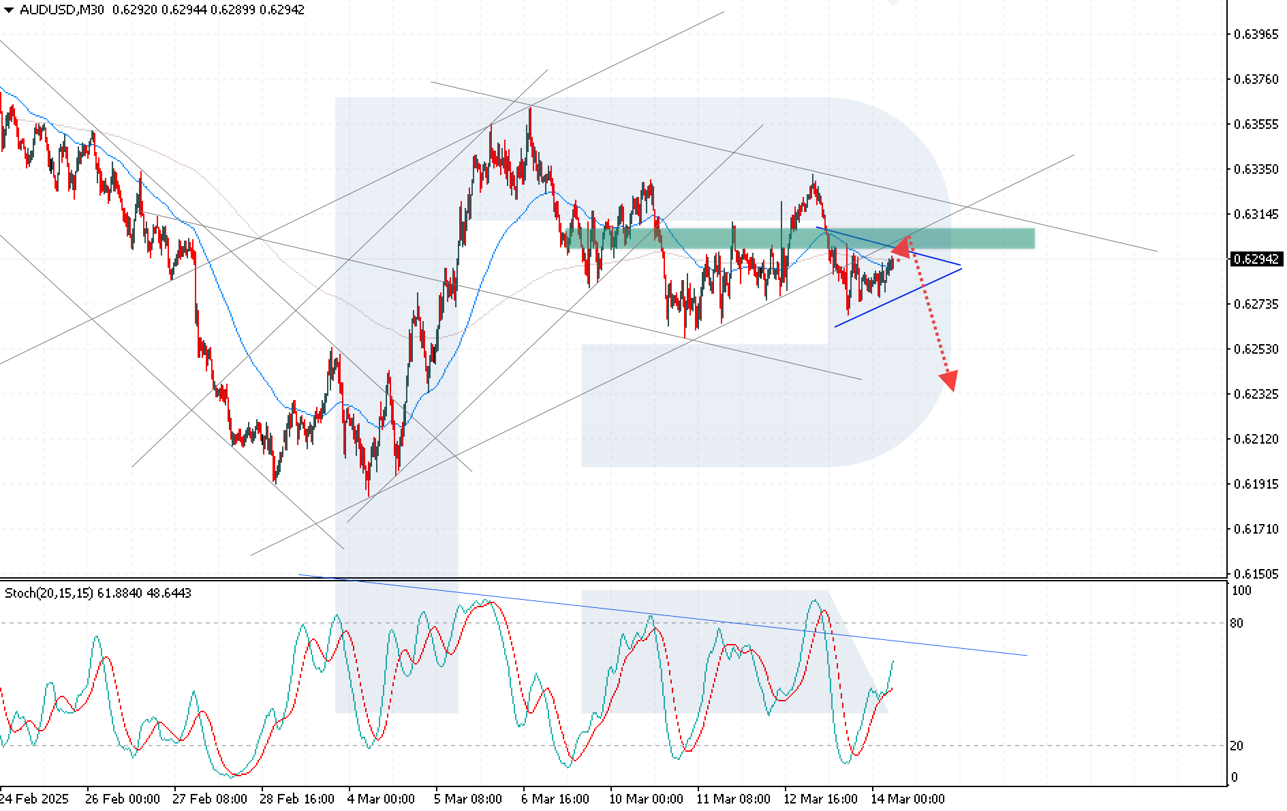The image size is (1287, 811).
Task: Click the 6 Mar 16:00 time label
Action: [555, 799]
